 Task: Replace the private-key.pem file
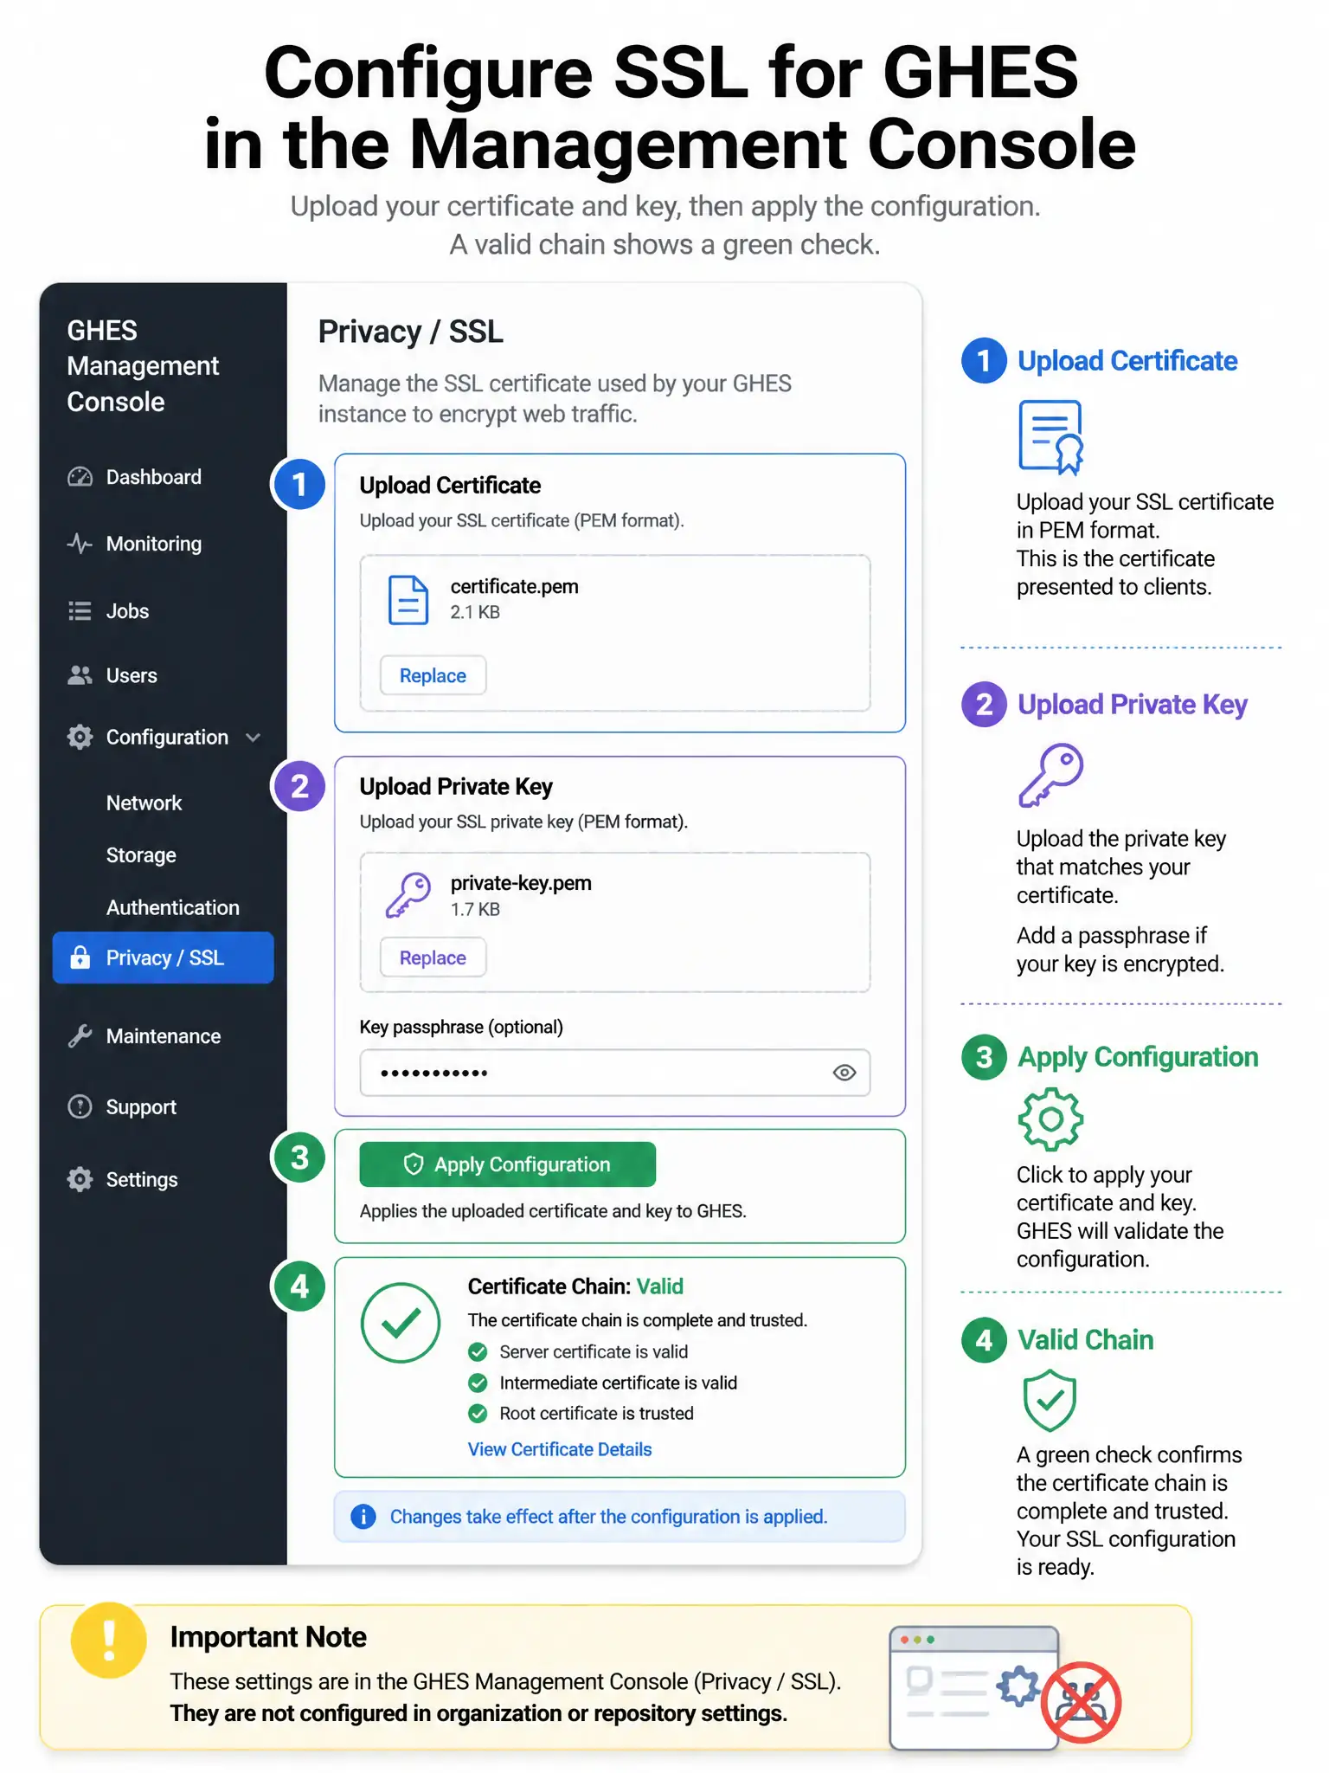433,957
